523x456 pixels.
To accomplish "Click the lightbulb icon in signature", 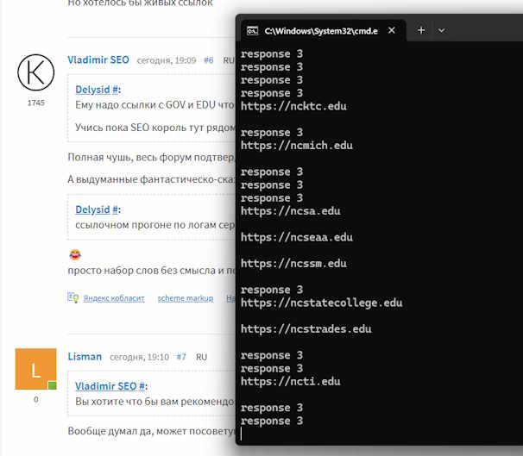I will coord(74,297).
